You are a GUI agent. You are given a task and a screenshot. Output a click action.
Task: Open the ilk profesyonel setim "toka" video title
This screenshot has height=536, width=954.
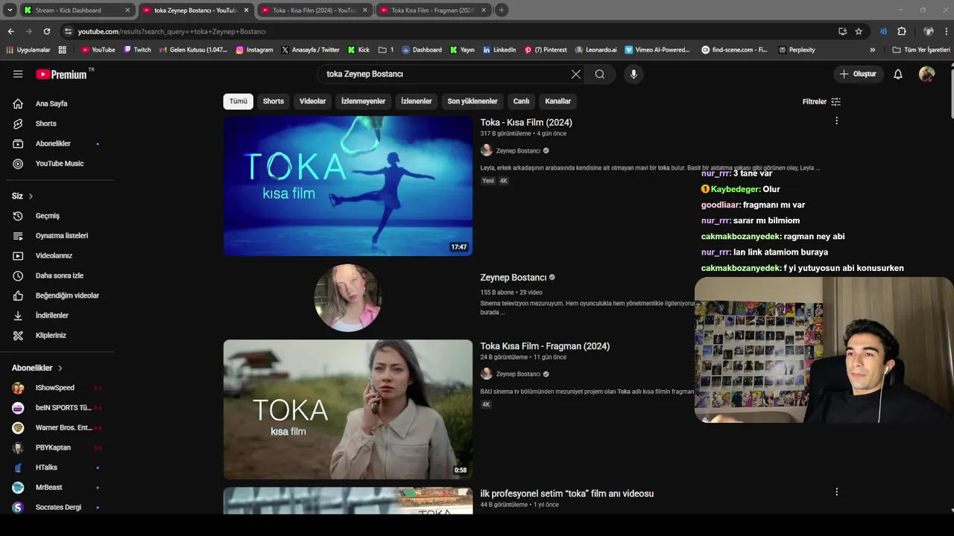(567, 494)
